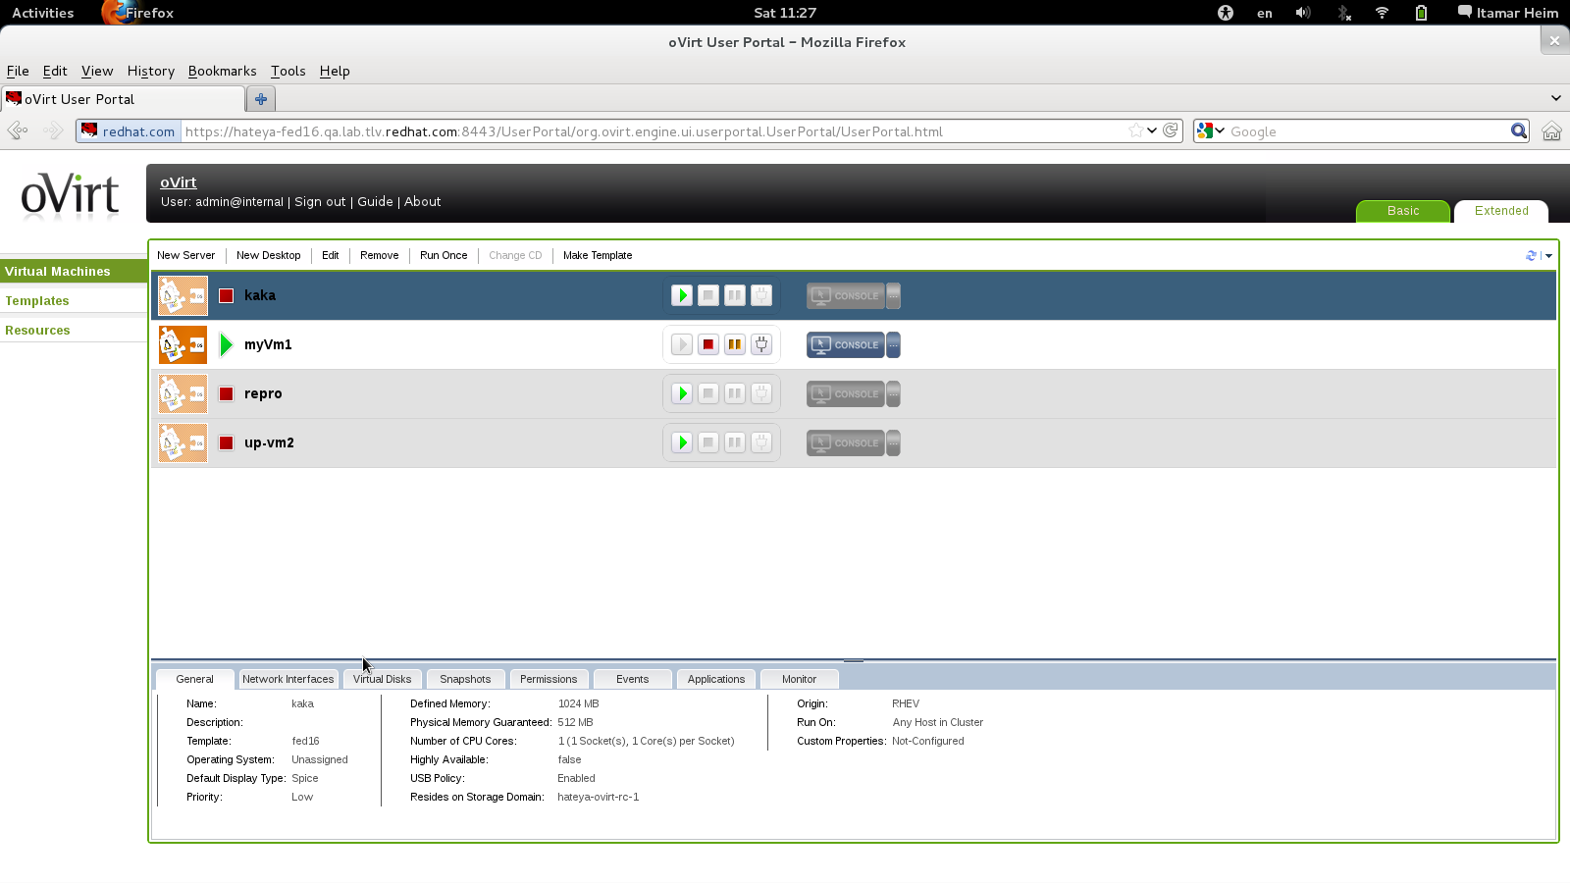Switch to the Basic view tab
This screenshot has width=1570, height=883.
tap(1403, 211)
